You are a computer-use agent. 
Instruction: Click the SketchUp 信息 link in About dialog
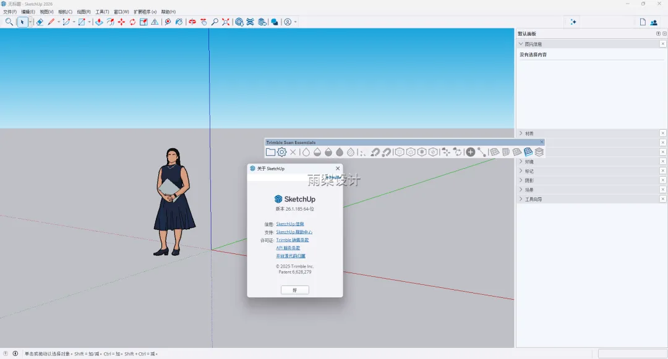click(x=290, y=224)
